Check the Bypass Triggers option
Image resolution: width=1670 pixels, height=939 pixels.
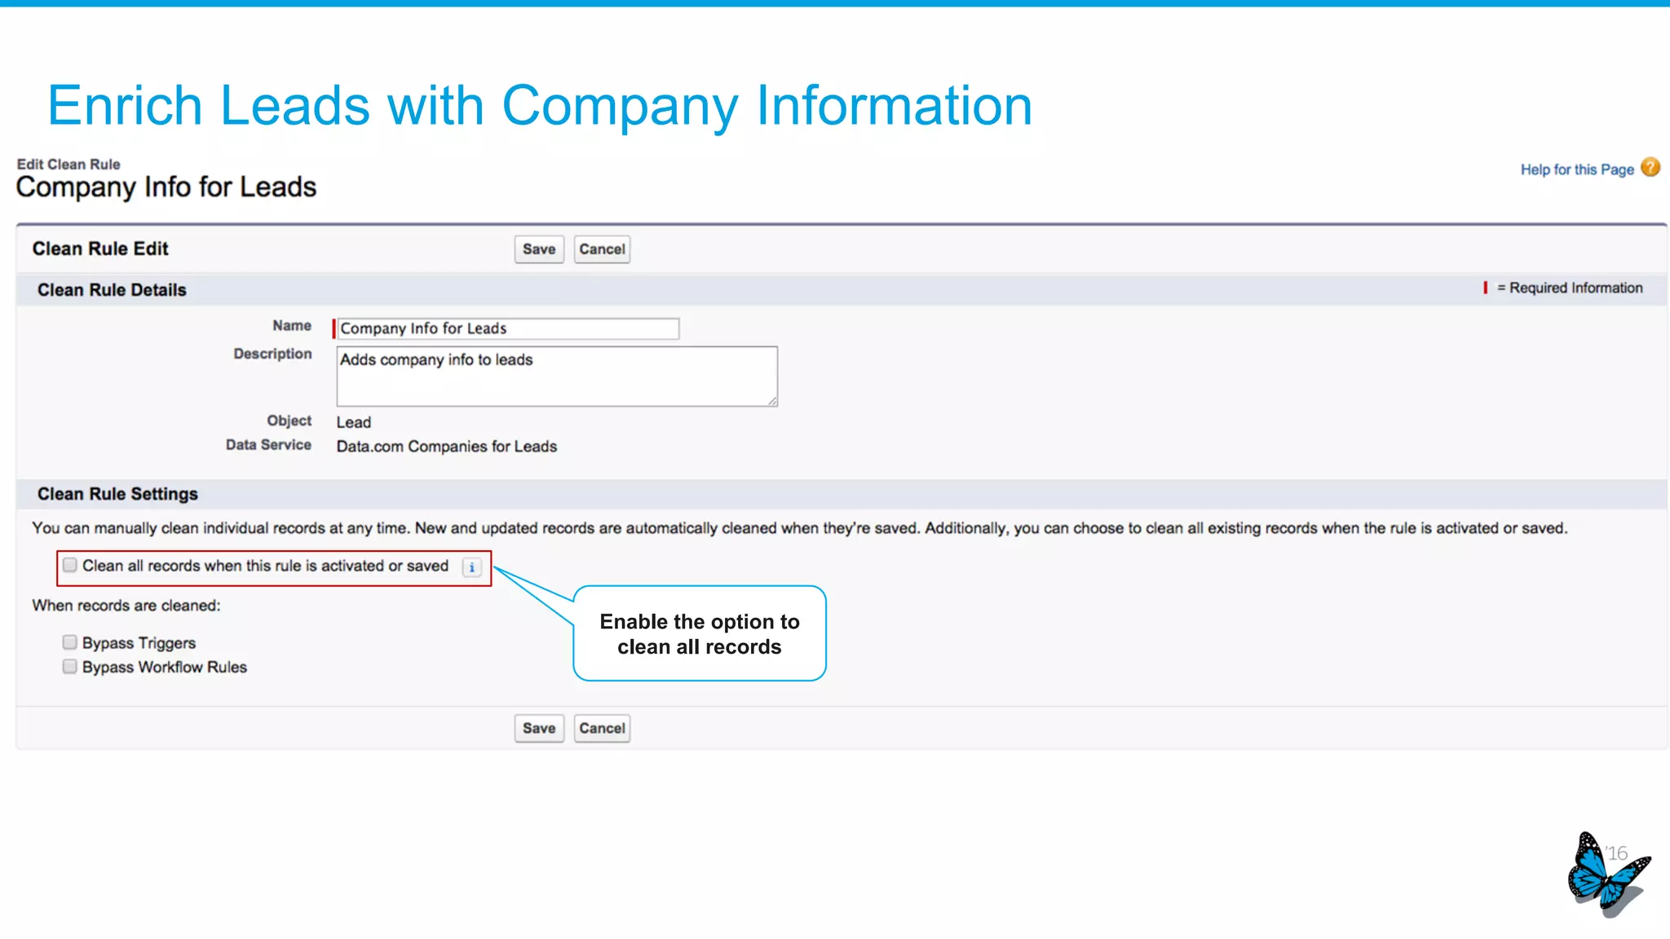pos(70,642)
